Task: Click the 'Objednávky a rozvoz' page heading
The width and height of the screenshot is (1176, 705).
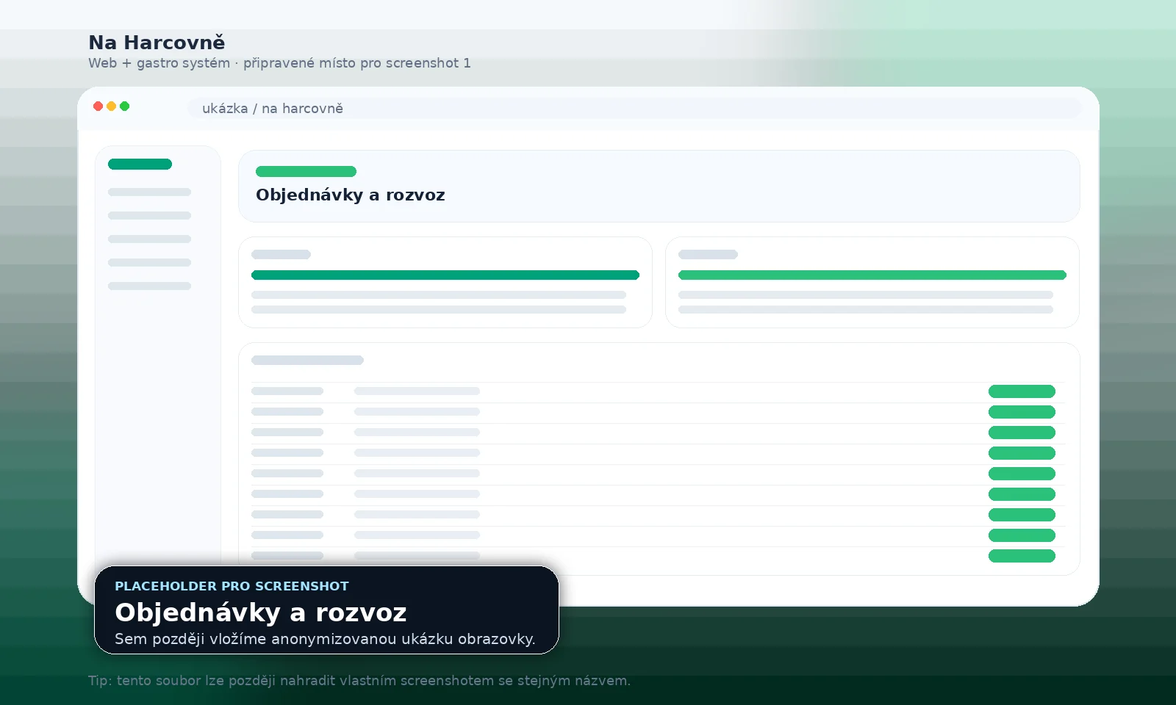Action: point(351,195)
